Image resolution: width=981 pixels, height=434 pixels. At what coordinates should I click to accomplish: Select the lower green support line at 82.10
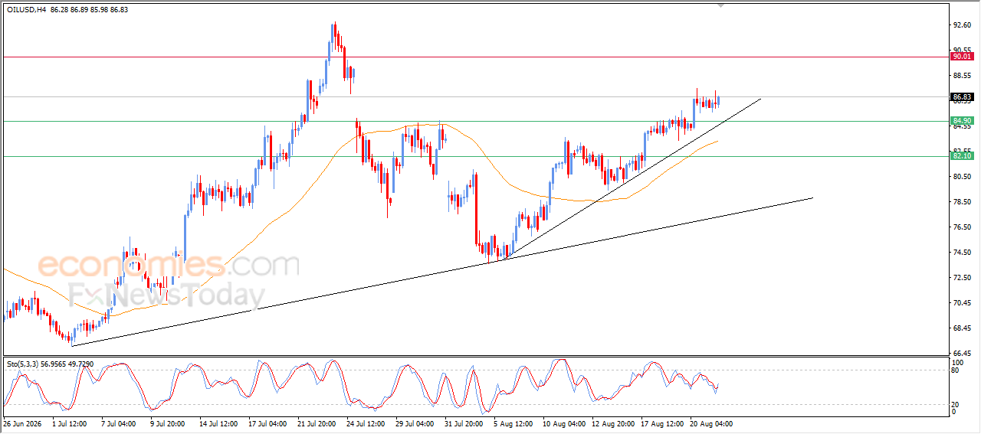tap(475, 156)
